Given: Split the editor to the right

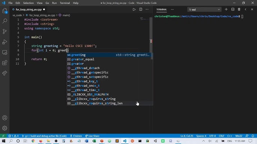Looking at the screenshot, I should (140, 9).
